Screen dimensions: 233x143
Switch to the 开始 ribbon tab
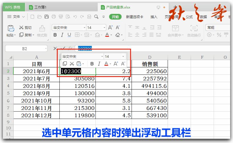[115, 17]
